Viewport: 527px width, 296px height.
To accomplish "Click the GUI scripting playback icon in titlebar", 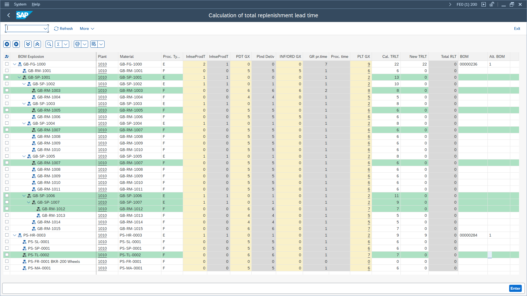I will (x=484, y=4).
